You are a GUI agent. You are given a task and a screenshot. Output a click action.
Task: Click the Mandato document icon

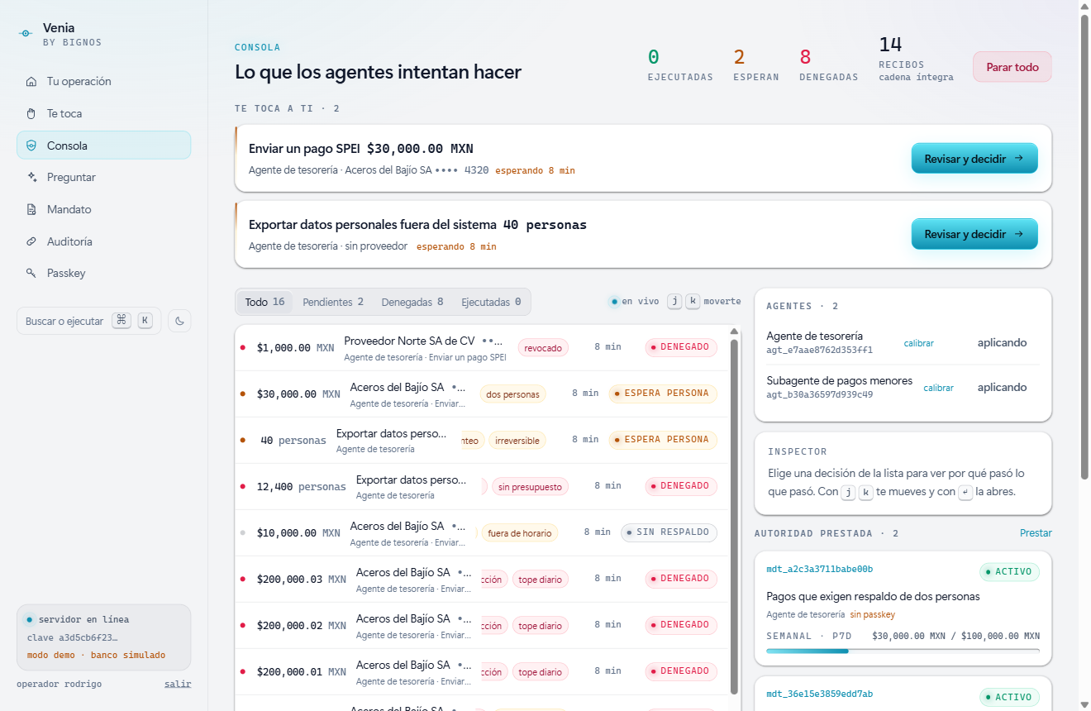tap(31, 209)
